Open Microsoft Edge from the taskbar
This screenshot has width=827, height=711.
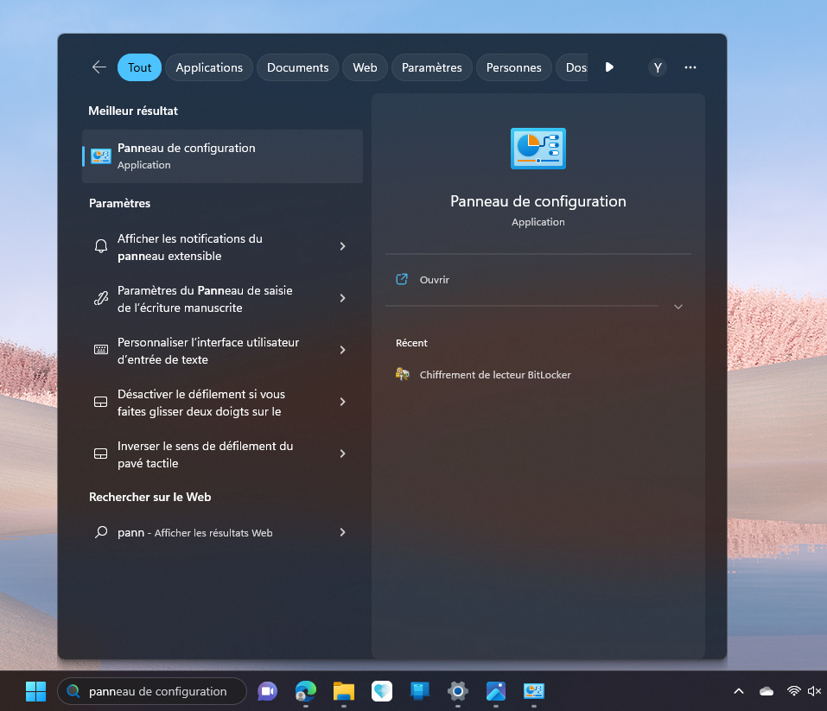(x=305, y=691)
